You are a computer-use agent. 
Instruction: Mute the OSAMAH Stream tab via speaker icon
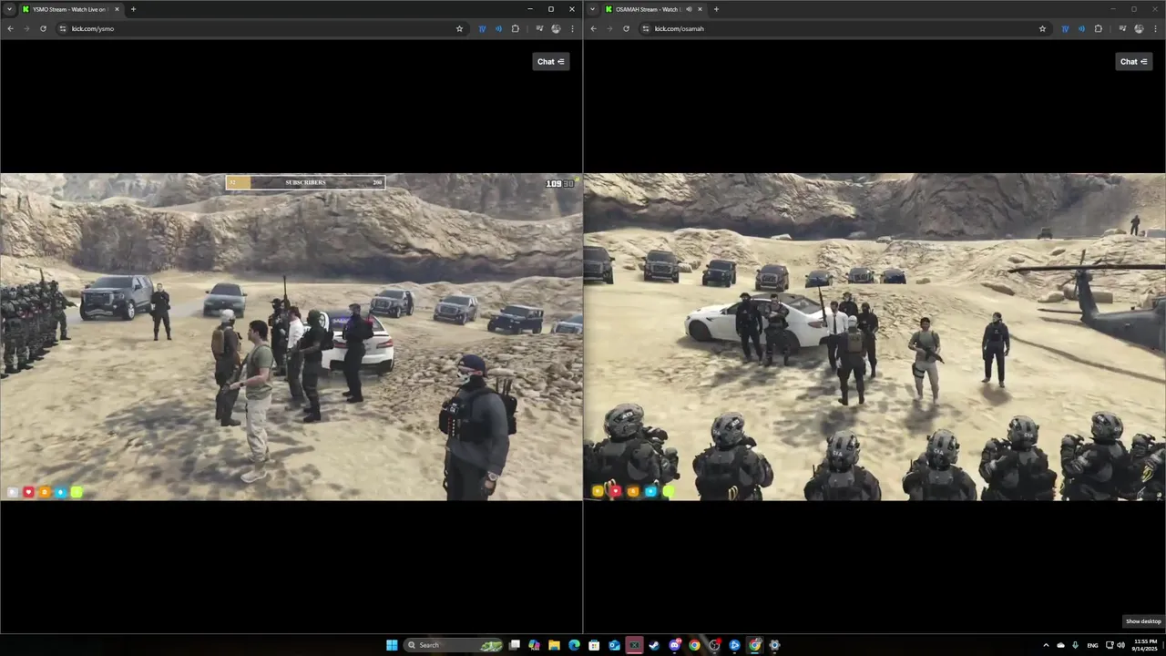coord(689,9)
